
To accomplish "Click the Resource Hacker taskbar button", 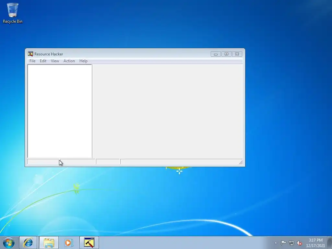I will pyautogui.click(x=89, y=243).
